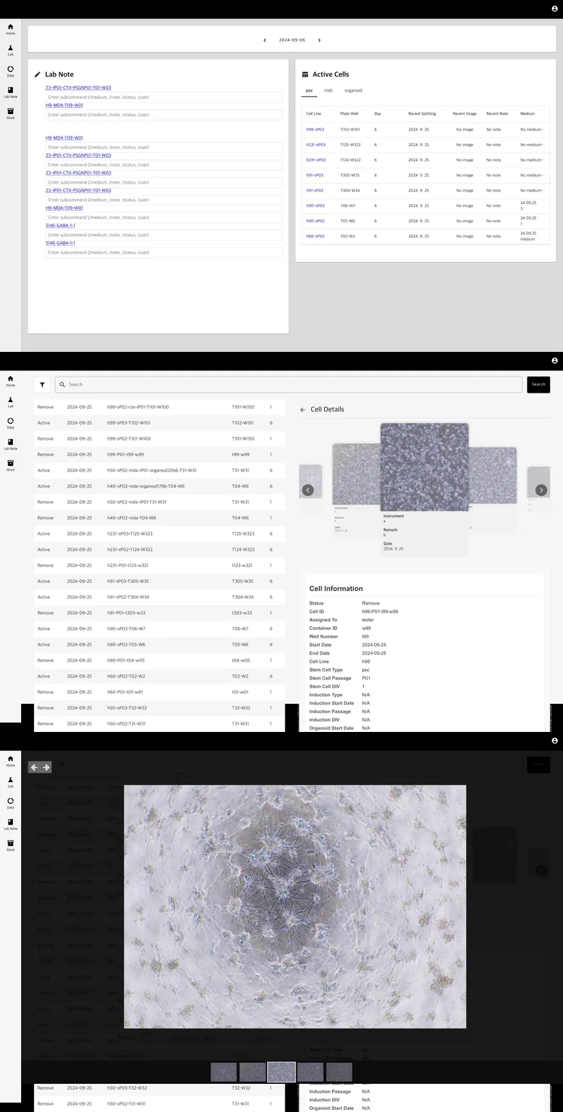Select the h99-sP02-ctx-iP01-T101-W100 row

pos(159,407)
